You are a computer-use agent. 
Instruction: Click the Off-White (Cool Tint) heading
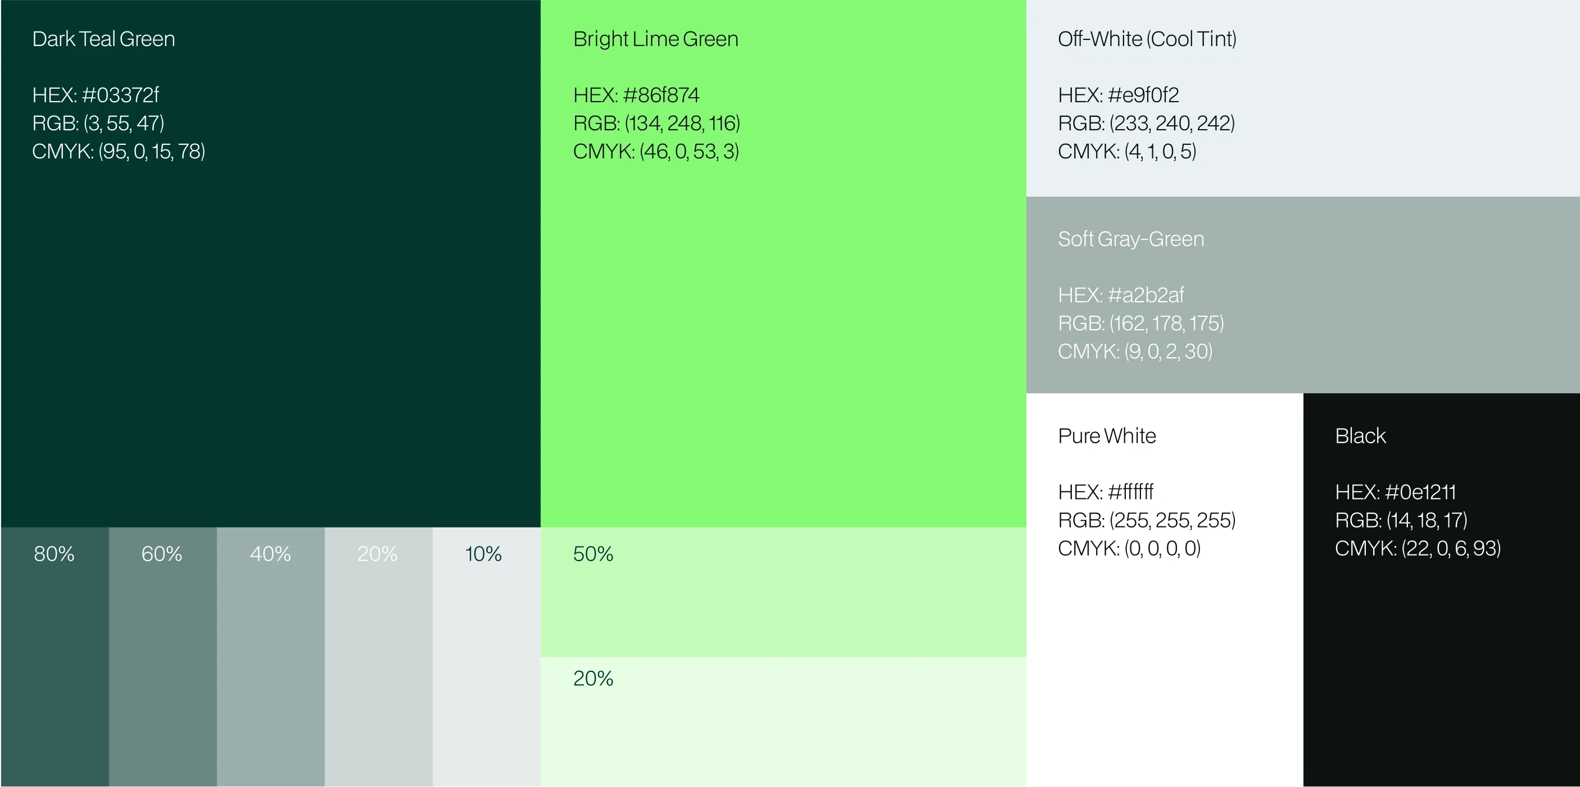[1147, 39]
